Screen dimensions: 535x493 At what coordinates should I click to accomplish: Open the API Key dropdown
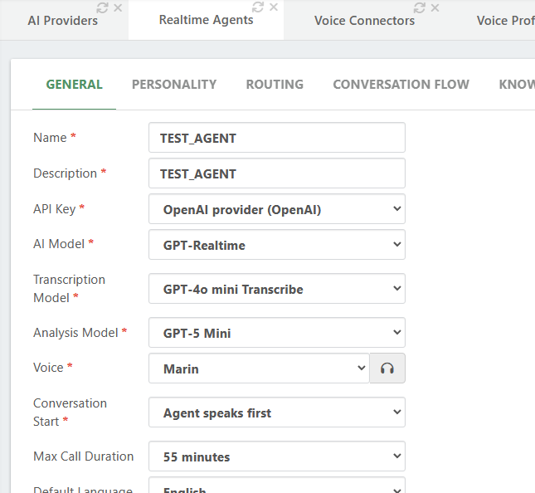coord(276,209)
